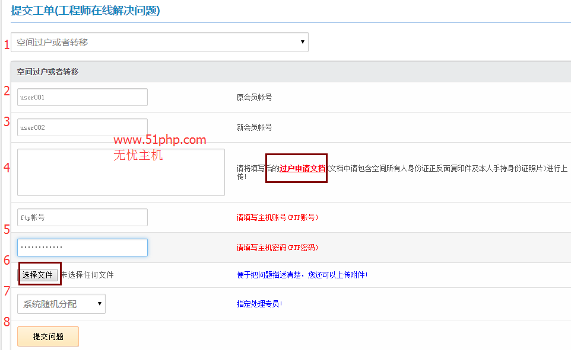
Task: Click the user001 original account field
Action: (82, 97)
